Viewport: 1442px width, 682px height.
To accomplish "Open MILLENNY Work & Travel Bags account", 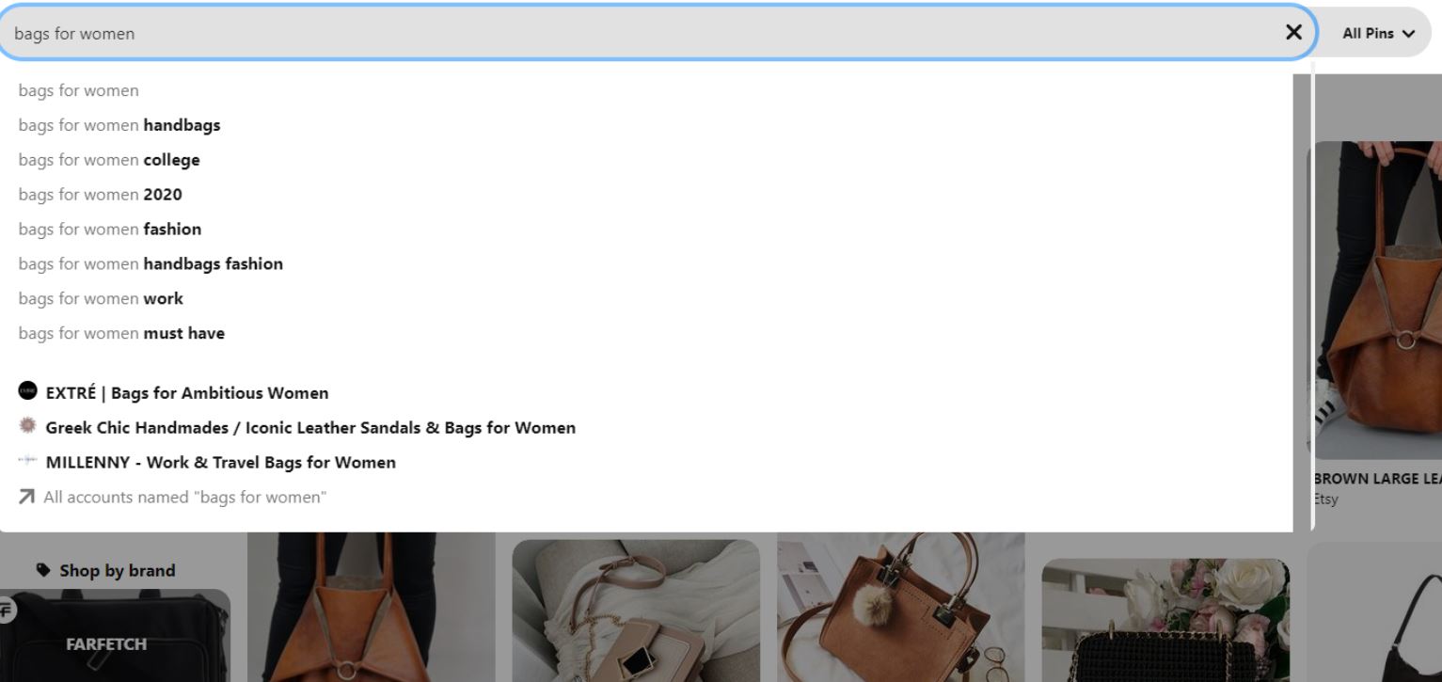I will pyautogui.click(x=221, y=463).
